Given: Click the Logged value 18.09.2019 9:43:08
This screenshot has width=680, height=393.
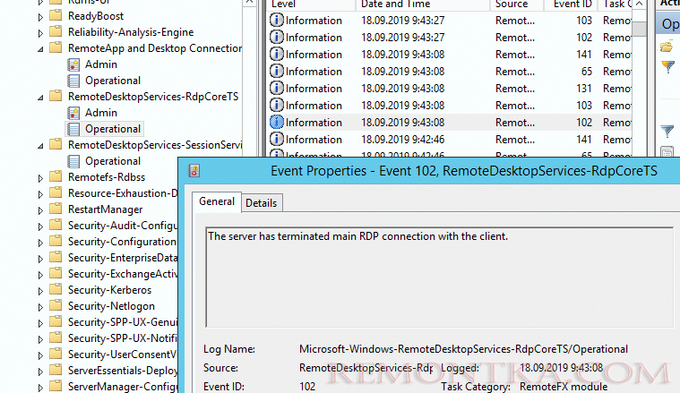Looking at the screenshot, I should (x=561, y=368).
